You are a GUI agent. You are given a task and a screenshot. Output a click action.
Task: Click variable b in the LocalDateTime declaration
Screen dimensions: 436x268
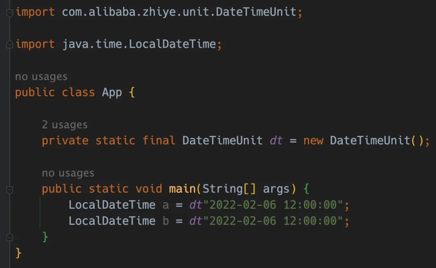(x=166, y=221)
